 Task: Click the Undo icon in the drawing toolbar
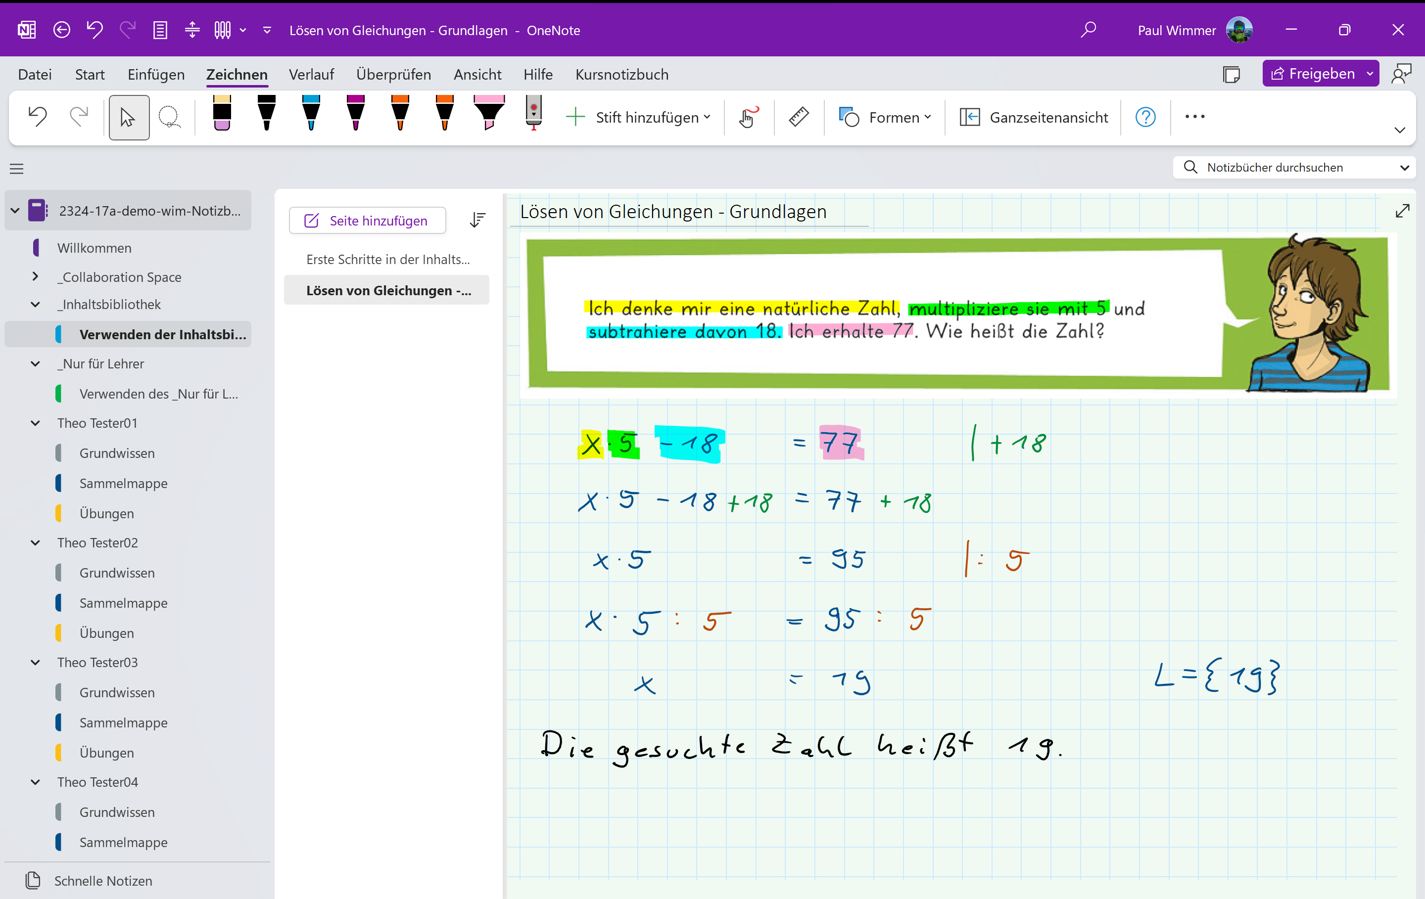click(37, 117)
